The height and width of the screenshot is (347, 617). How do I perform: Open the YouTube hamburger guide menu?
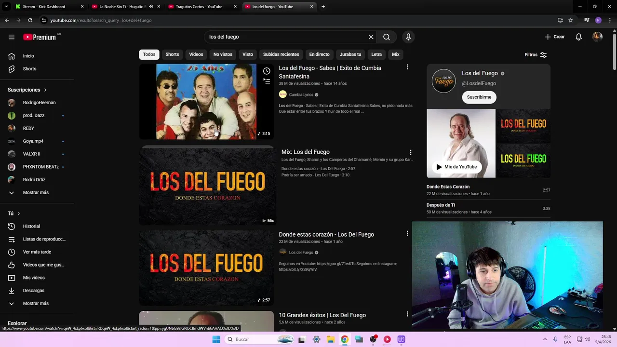pos(12,37)
